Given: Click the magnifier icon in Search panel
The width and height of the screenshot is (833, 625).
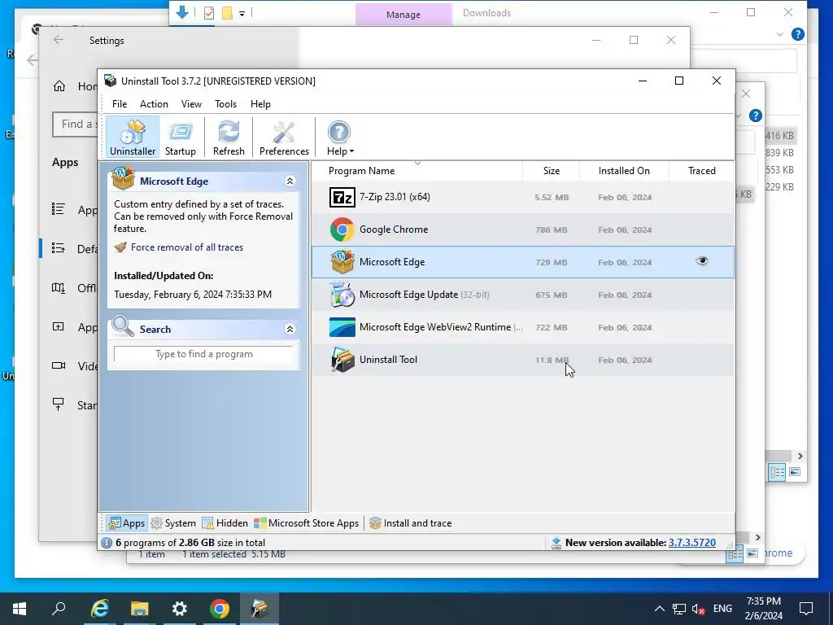Looking at the screenshot, I should [x=123, y=327].
